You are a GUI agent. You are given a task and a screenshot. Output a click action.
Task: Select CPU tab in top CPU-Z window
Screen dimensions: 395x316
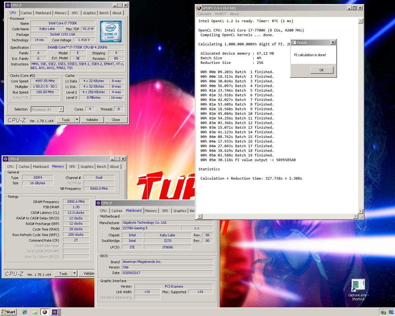pyautogui.click(x=13, y=13)
